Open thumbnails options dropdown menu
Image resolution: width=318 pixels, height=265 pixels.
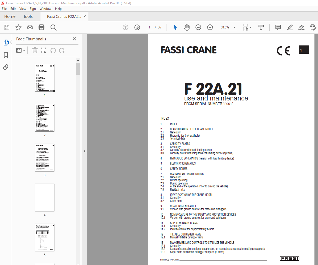pyautogui.click(x=20, y=50)
